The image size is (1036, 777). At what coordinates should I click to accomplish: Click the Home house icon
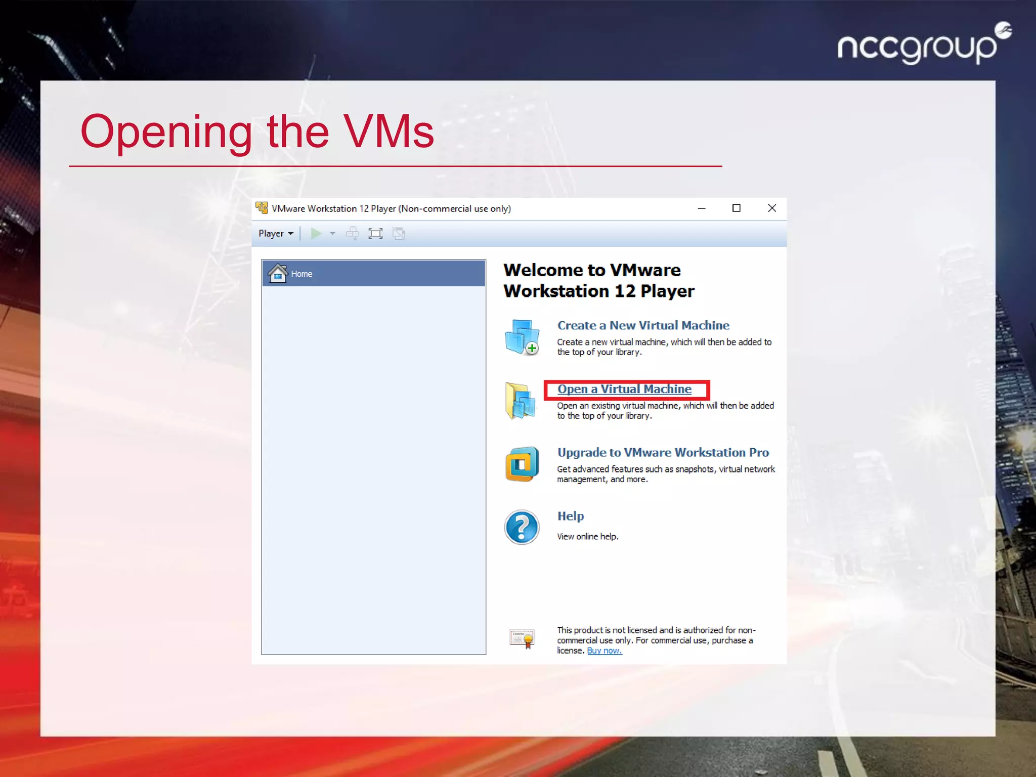278,274
